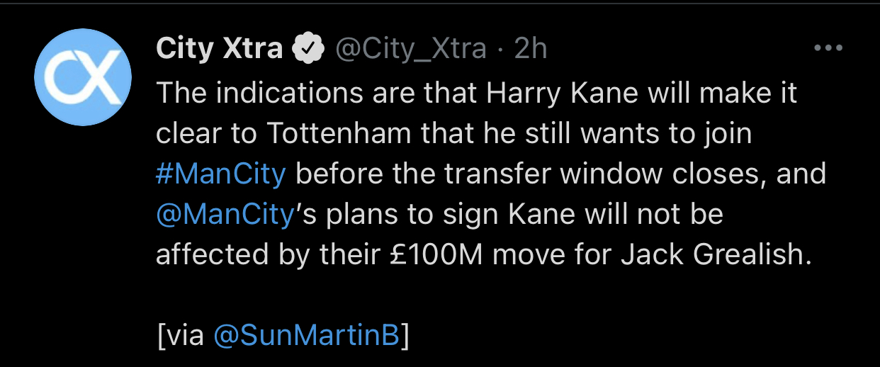Viewport: 880px width, 367px height.
Task: Open the @ManCity mention in the tweet
Action: 225,214
